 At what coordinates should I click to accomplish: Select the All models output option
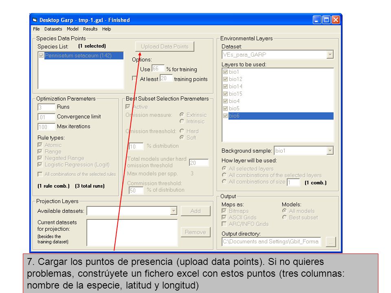285,211
